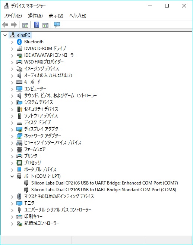Click the Bluetooth category icon
Screen dimensions: 193x245
pos(19,42)
